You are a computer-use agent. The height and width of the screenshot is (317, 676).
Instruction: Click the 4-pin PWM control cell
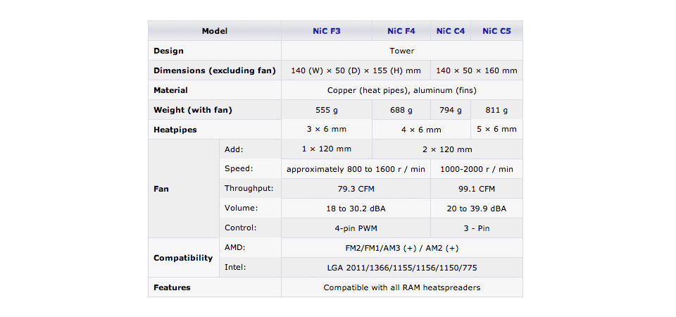pos(356,228)
